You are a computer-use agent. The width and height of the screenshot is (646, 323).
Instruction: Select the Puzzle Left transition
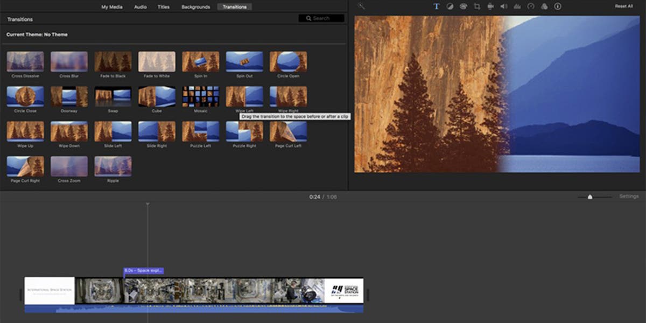201,135
